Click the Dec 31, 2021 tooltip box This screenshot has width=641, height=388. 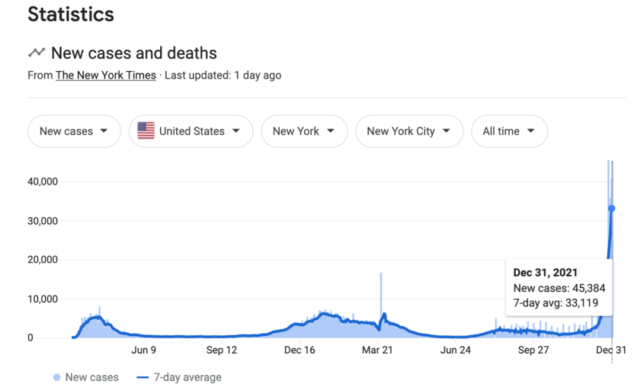(559, 288)
